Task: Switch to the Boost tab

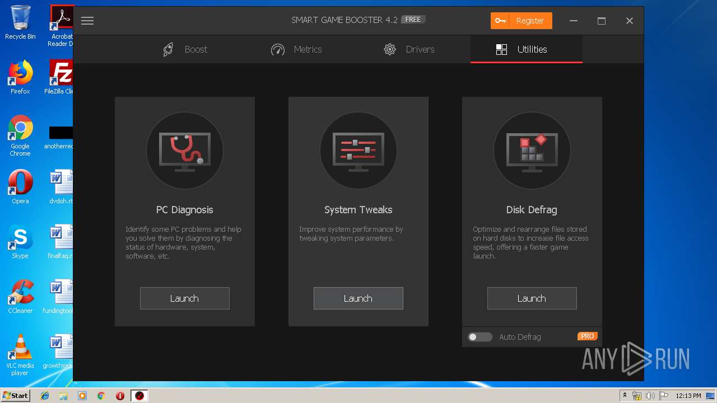Action: [185, 49]
